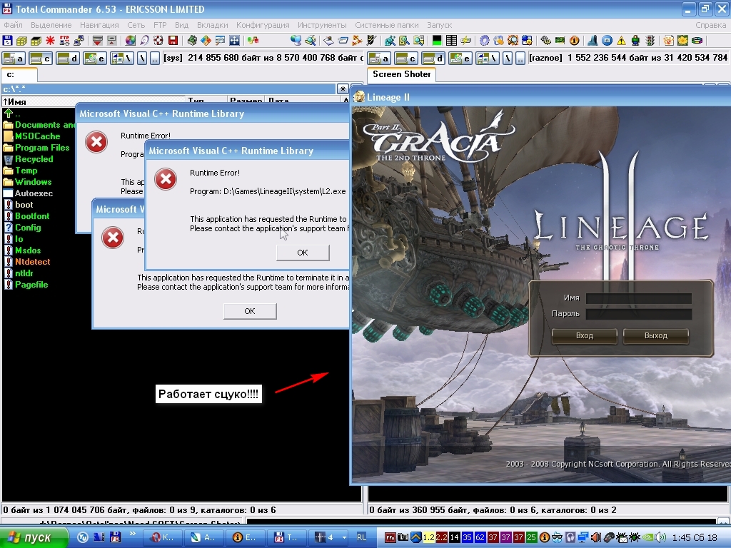Open the Справка menu
This screenshot has width=731, height=548.
click(710, 25)
